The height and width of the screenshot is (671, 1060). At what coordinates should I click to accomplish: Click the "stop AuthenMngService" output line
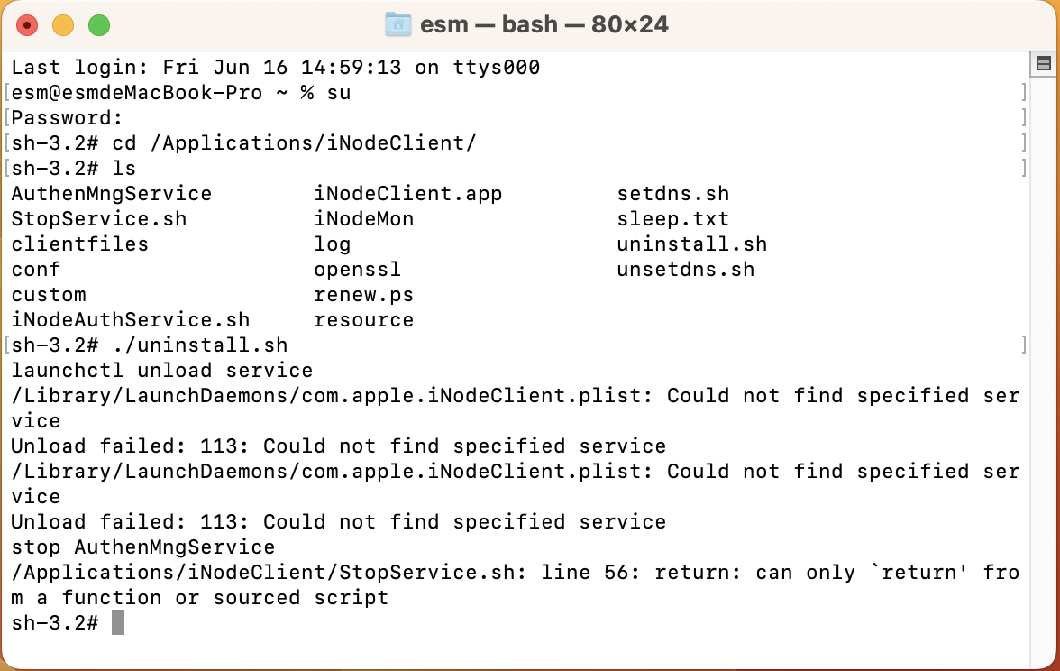click(143, 547)
